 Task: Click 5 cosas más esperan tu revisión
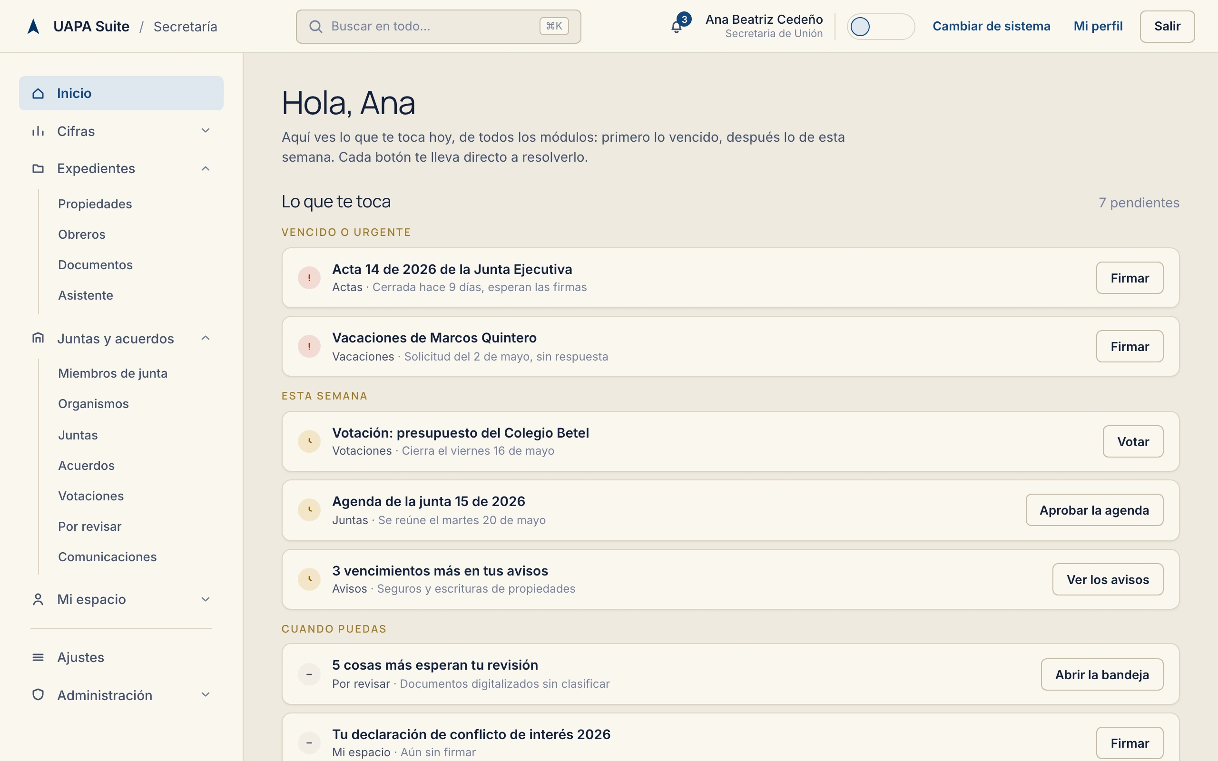point(435,665)
